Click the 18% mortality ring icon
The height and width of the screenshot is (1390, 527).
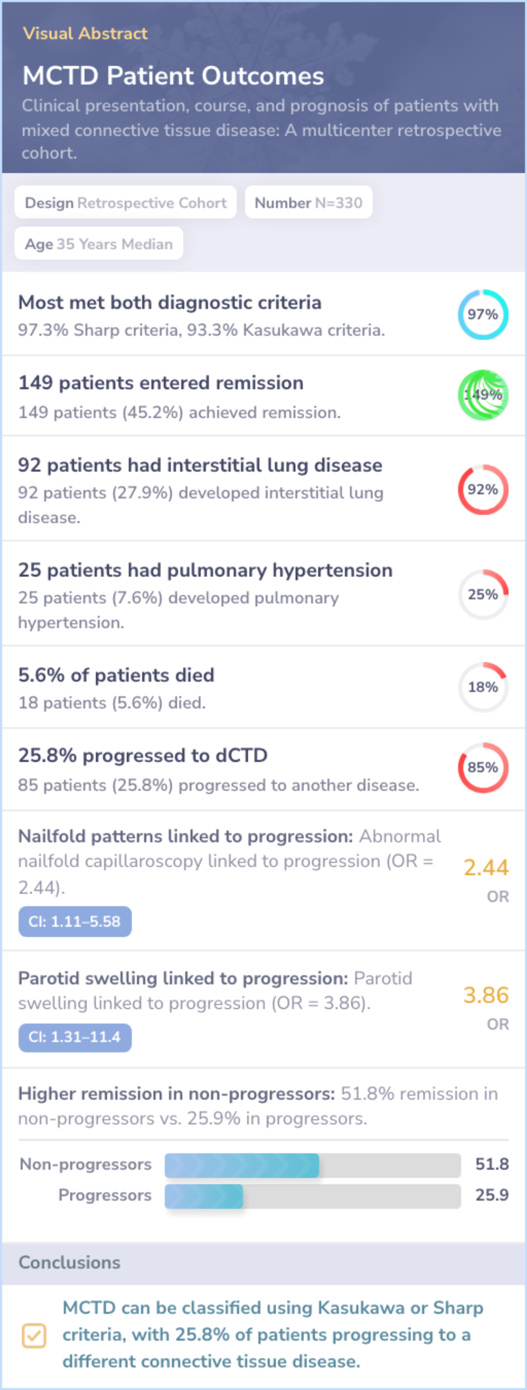click(483, 687)
